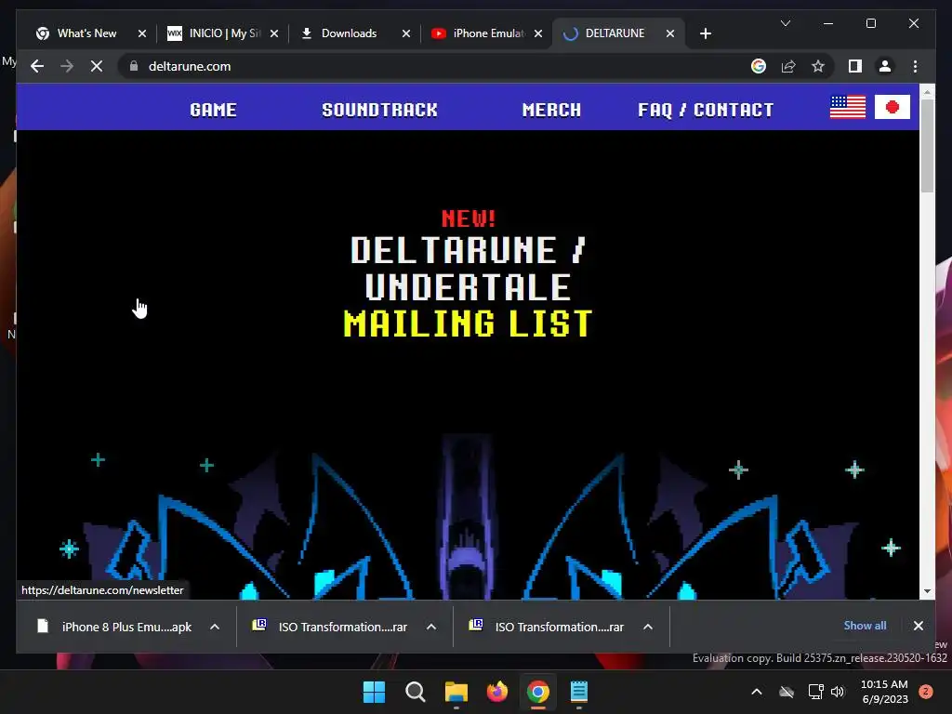Open a new tab with plus button
This screenshot has width=952, height=714.
pyautogui.click(x=705, y=33)
